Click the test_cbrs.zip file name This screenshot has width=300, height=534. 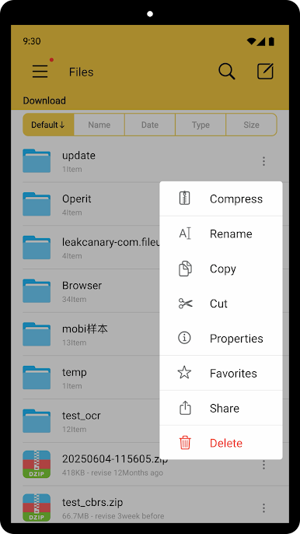pyautogui.click(x=92, y=502)
